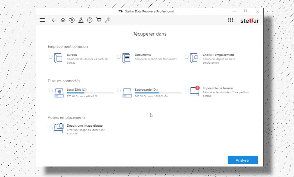Tick the Choisir l'emplacement checkbox
This screenshot has height=177, width=294.
point(187,57)
